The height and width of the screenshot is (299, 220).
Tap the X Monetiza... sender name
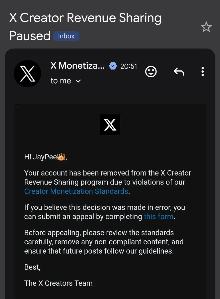click(x=77, y=66)
